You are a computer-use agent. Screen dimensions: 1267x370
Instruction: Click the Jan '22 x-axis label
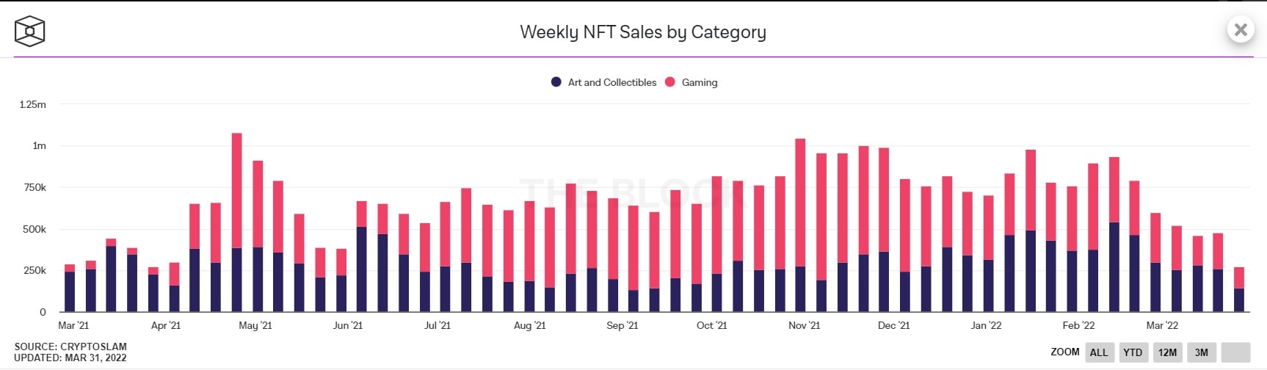coord(986,325)
